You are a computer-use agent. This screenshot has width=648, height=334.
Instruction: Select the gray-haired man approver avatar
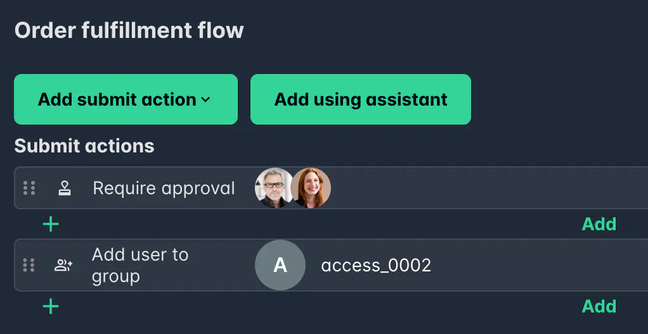click(273, 188)
